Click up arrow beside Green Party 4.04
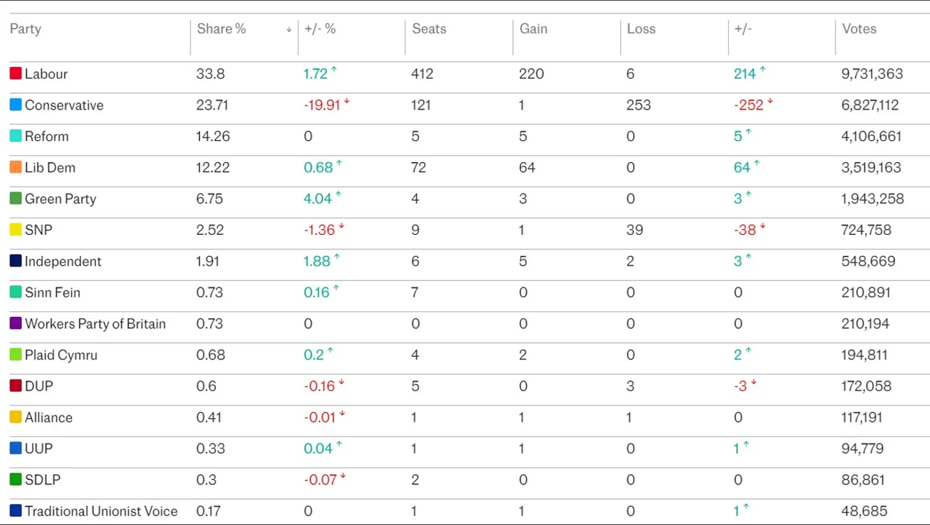Screen dimensions: 930x525 pyautogui.click(x=339, y=196)
